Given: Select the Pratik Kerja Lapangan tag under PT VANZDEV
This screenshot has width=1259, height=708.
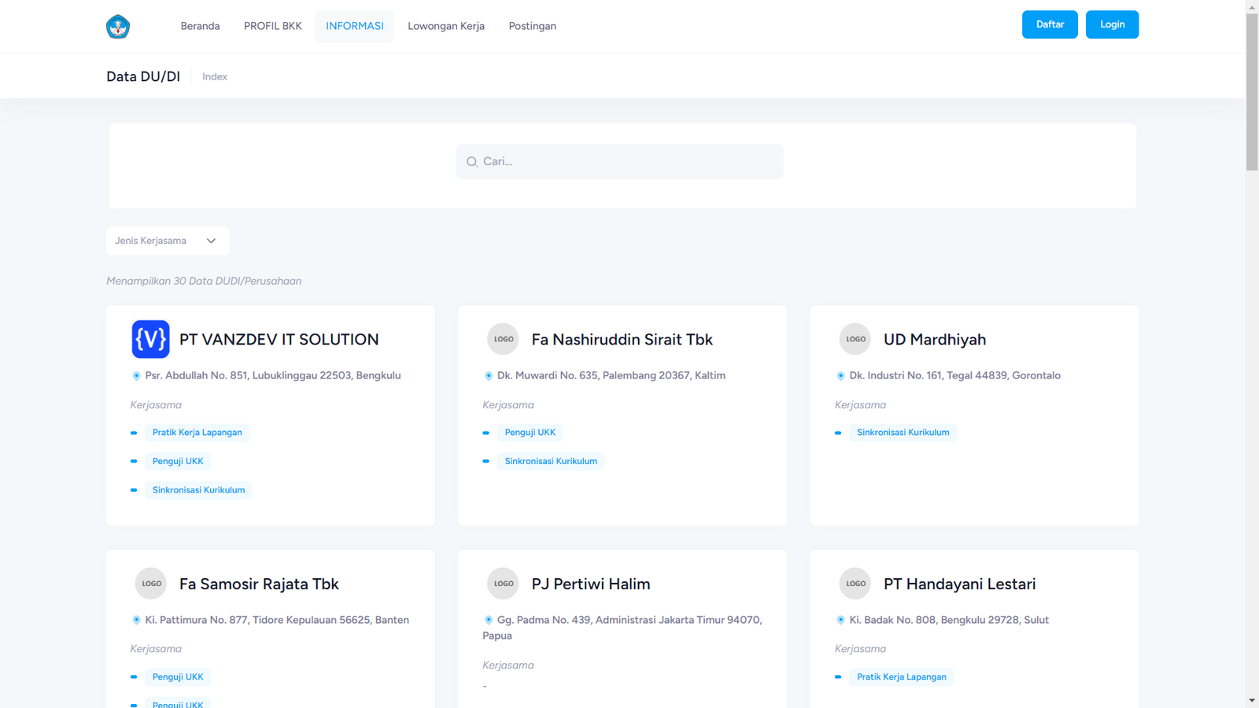Looking at the screenshot, I should pyautogui.click(x=198, y=433).
